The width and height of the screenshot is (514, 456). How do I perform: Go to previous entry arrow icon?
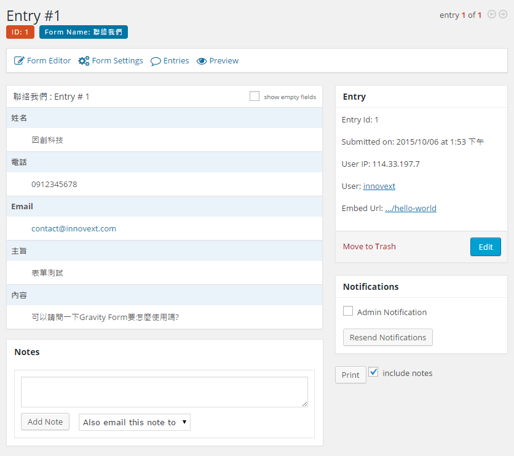[x=492, y=15]
